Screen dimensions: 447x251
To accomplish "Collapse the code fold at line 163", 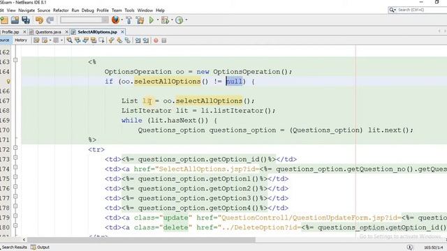I will [15, 60].
